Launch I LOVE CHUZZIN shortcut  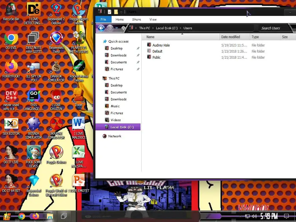[56, 99]
